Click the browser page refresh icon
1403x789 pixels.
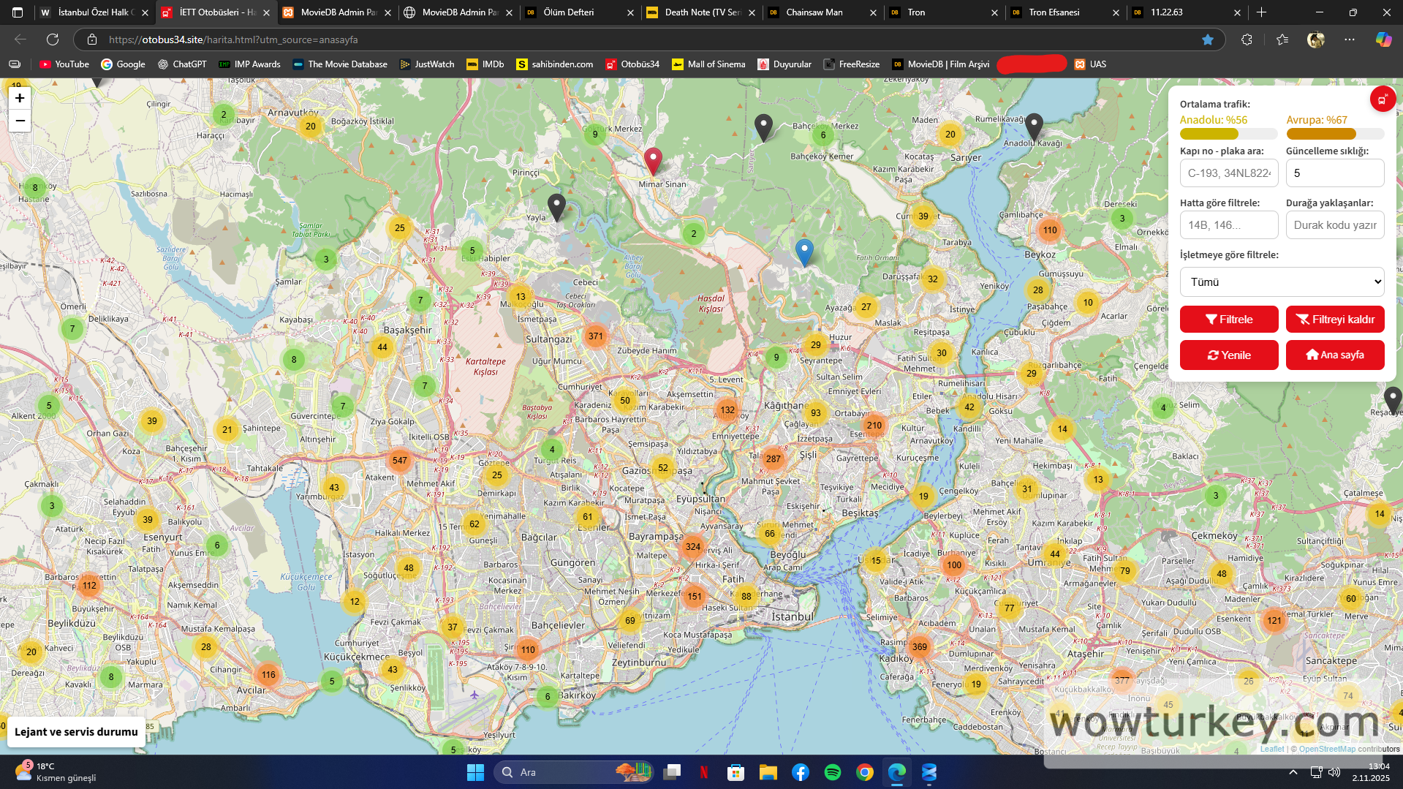pos(53,39)
